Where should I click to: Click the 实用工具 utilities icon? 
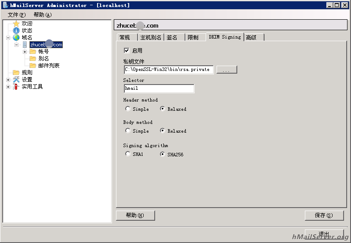[x=16, y=87]
